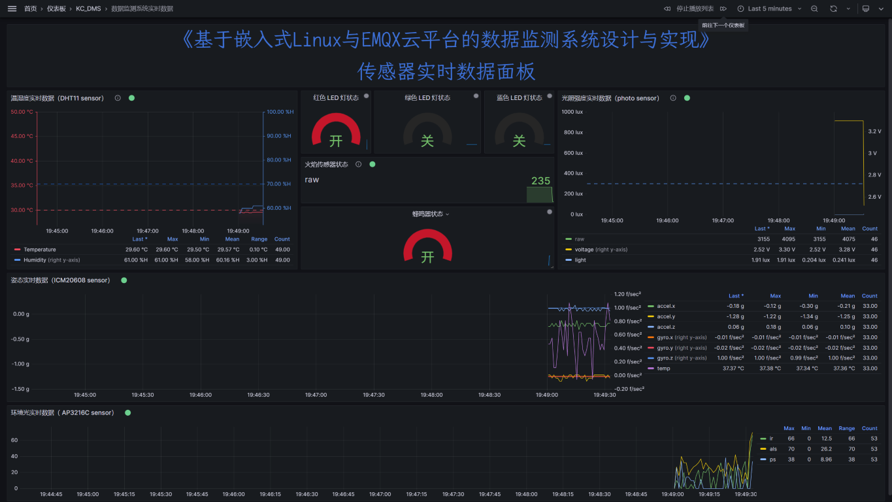Show info icon on 火焰传感器状态 panel
The height and width of the screenshot is (502, 892).
click(x=358, y=164)
